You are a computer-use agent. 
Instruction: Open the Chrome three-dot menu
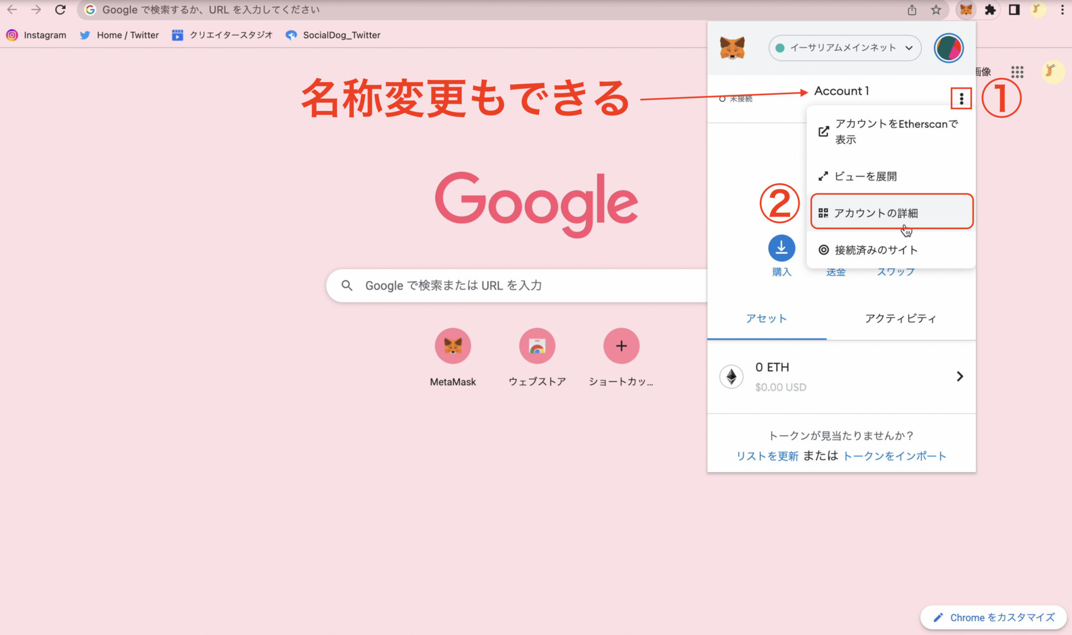pos(1062,9)
